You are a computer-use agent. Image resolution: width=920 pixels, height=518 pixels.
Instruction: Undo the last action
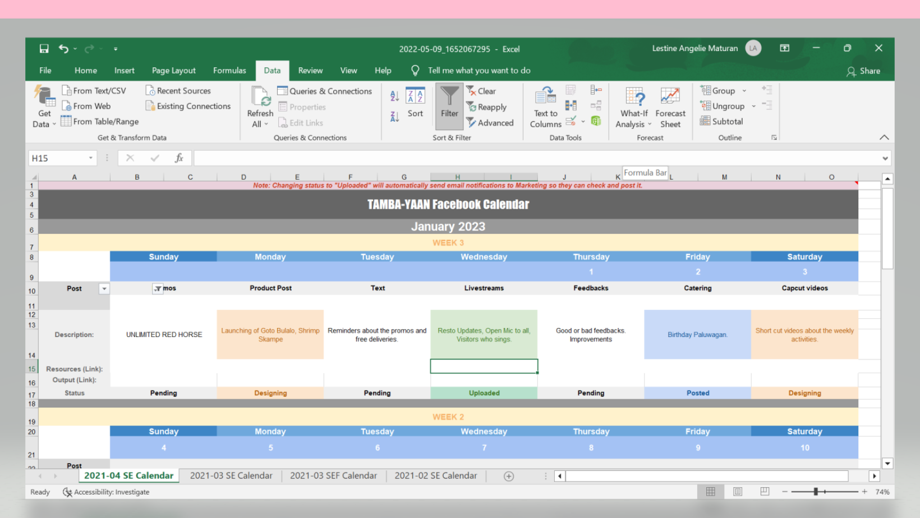pyautogui.click(x=63, y=49)
